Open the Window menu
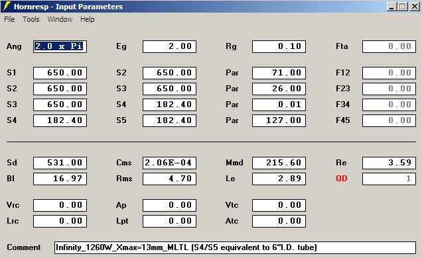 pos(60,19)
